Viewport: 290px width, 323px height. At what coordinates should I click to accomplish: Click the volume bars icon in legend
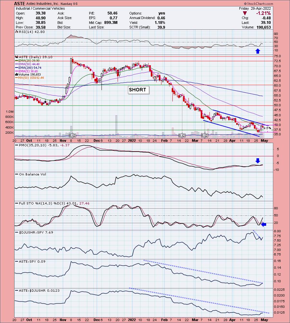pyautogui.click(x=17, y=75)
